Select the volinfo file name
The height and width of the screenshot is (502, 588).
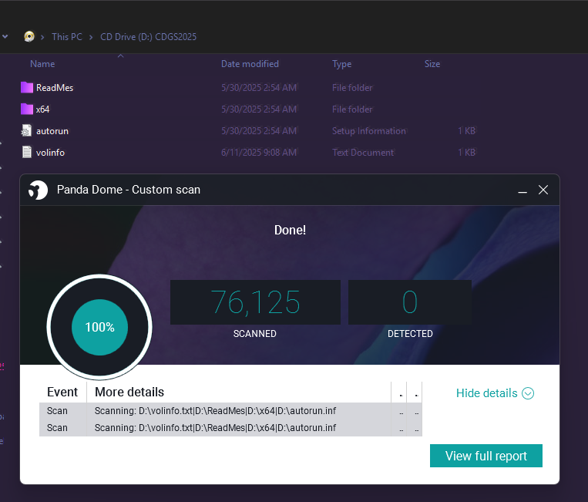click(x=50, y=153)
